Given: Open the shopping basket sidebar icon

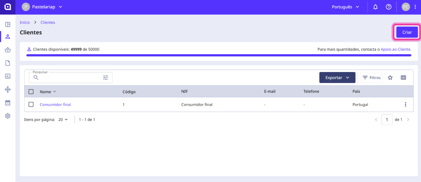Looking at the screenshot, I should tap(7, 50).
